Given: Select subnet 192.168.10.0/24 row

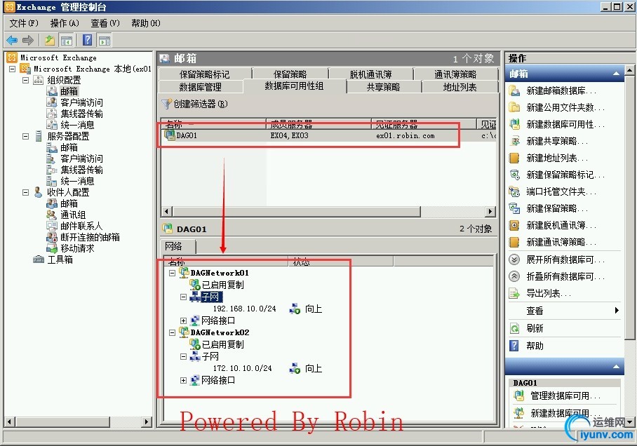Looking at the screenshot, I should (244, 309).
